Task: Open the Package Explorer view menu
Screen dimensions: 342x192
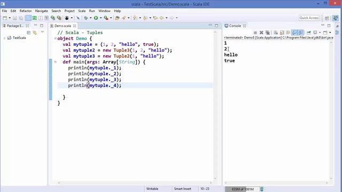Action: pos(42,32)
